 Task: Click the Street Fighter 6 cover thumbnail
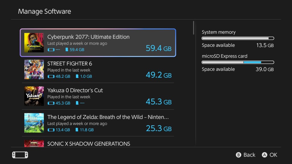[x=34, y=69]
